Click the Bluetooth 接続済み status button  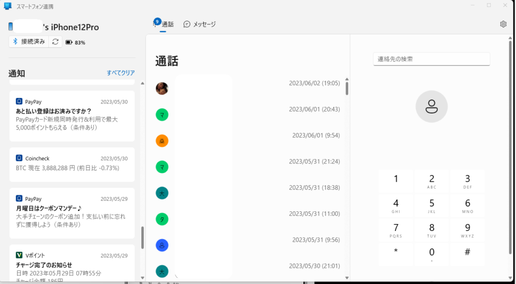[x=29, y=42]
